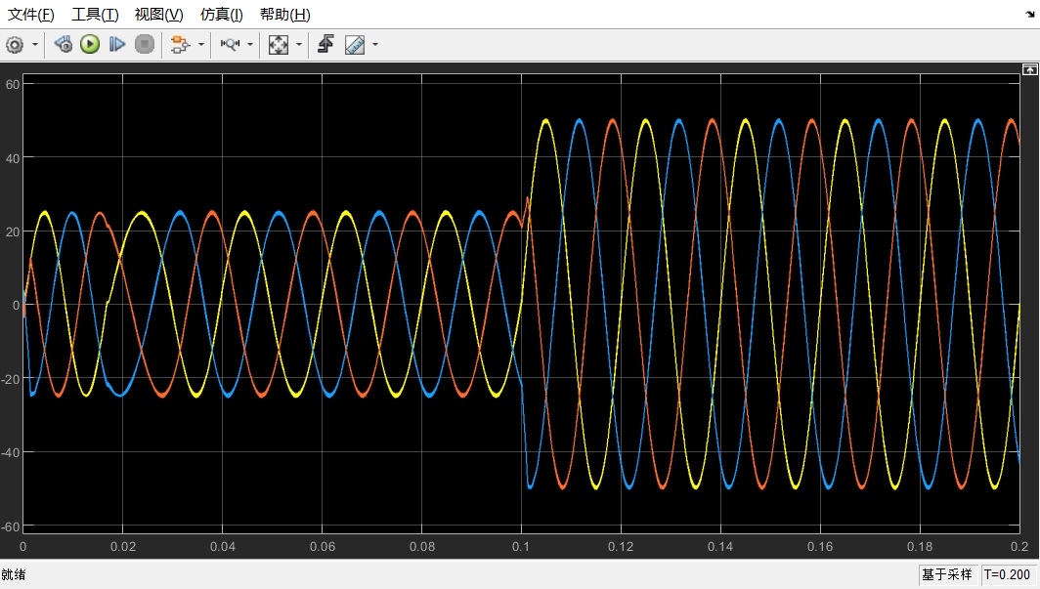Select the zoom tool icon

(x=230, y=44)
